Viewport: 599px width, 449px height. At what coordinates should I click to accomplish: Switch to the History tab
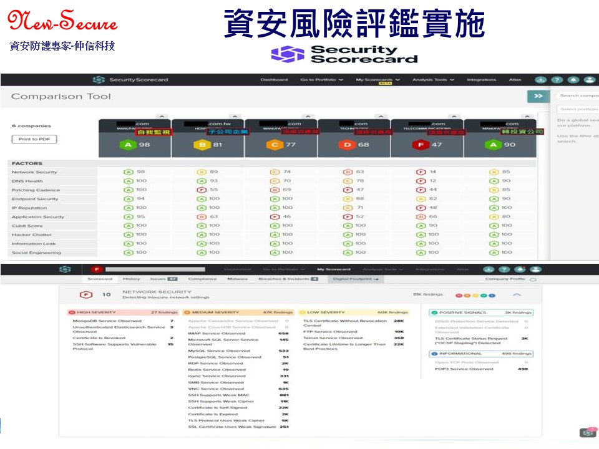[x=132, y=279]
